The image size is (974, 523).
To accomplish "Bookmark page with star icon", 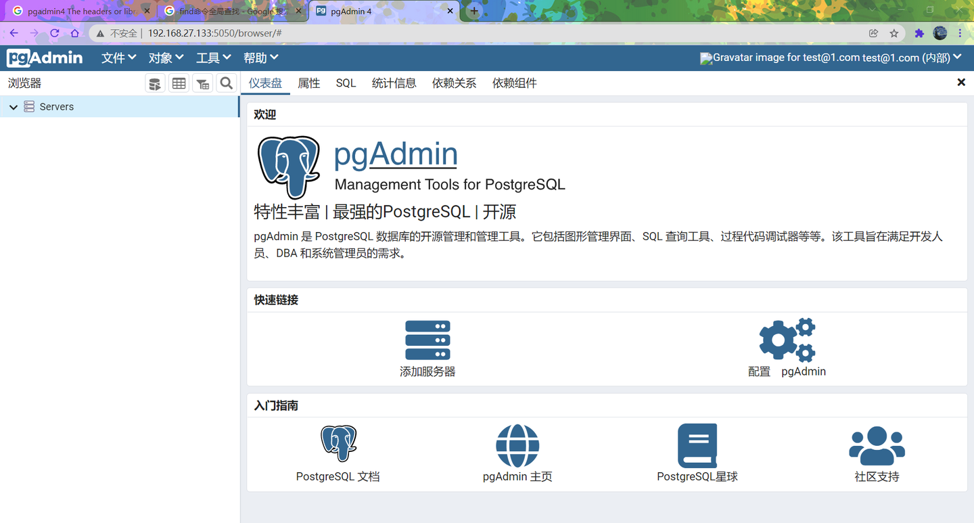I will point(894,33).
